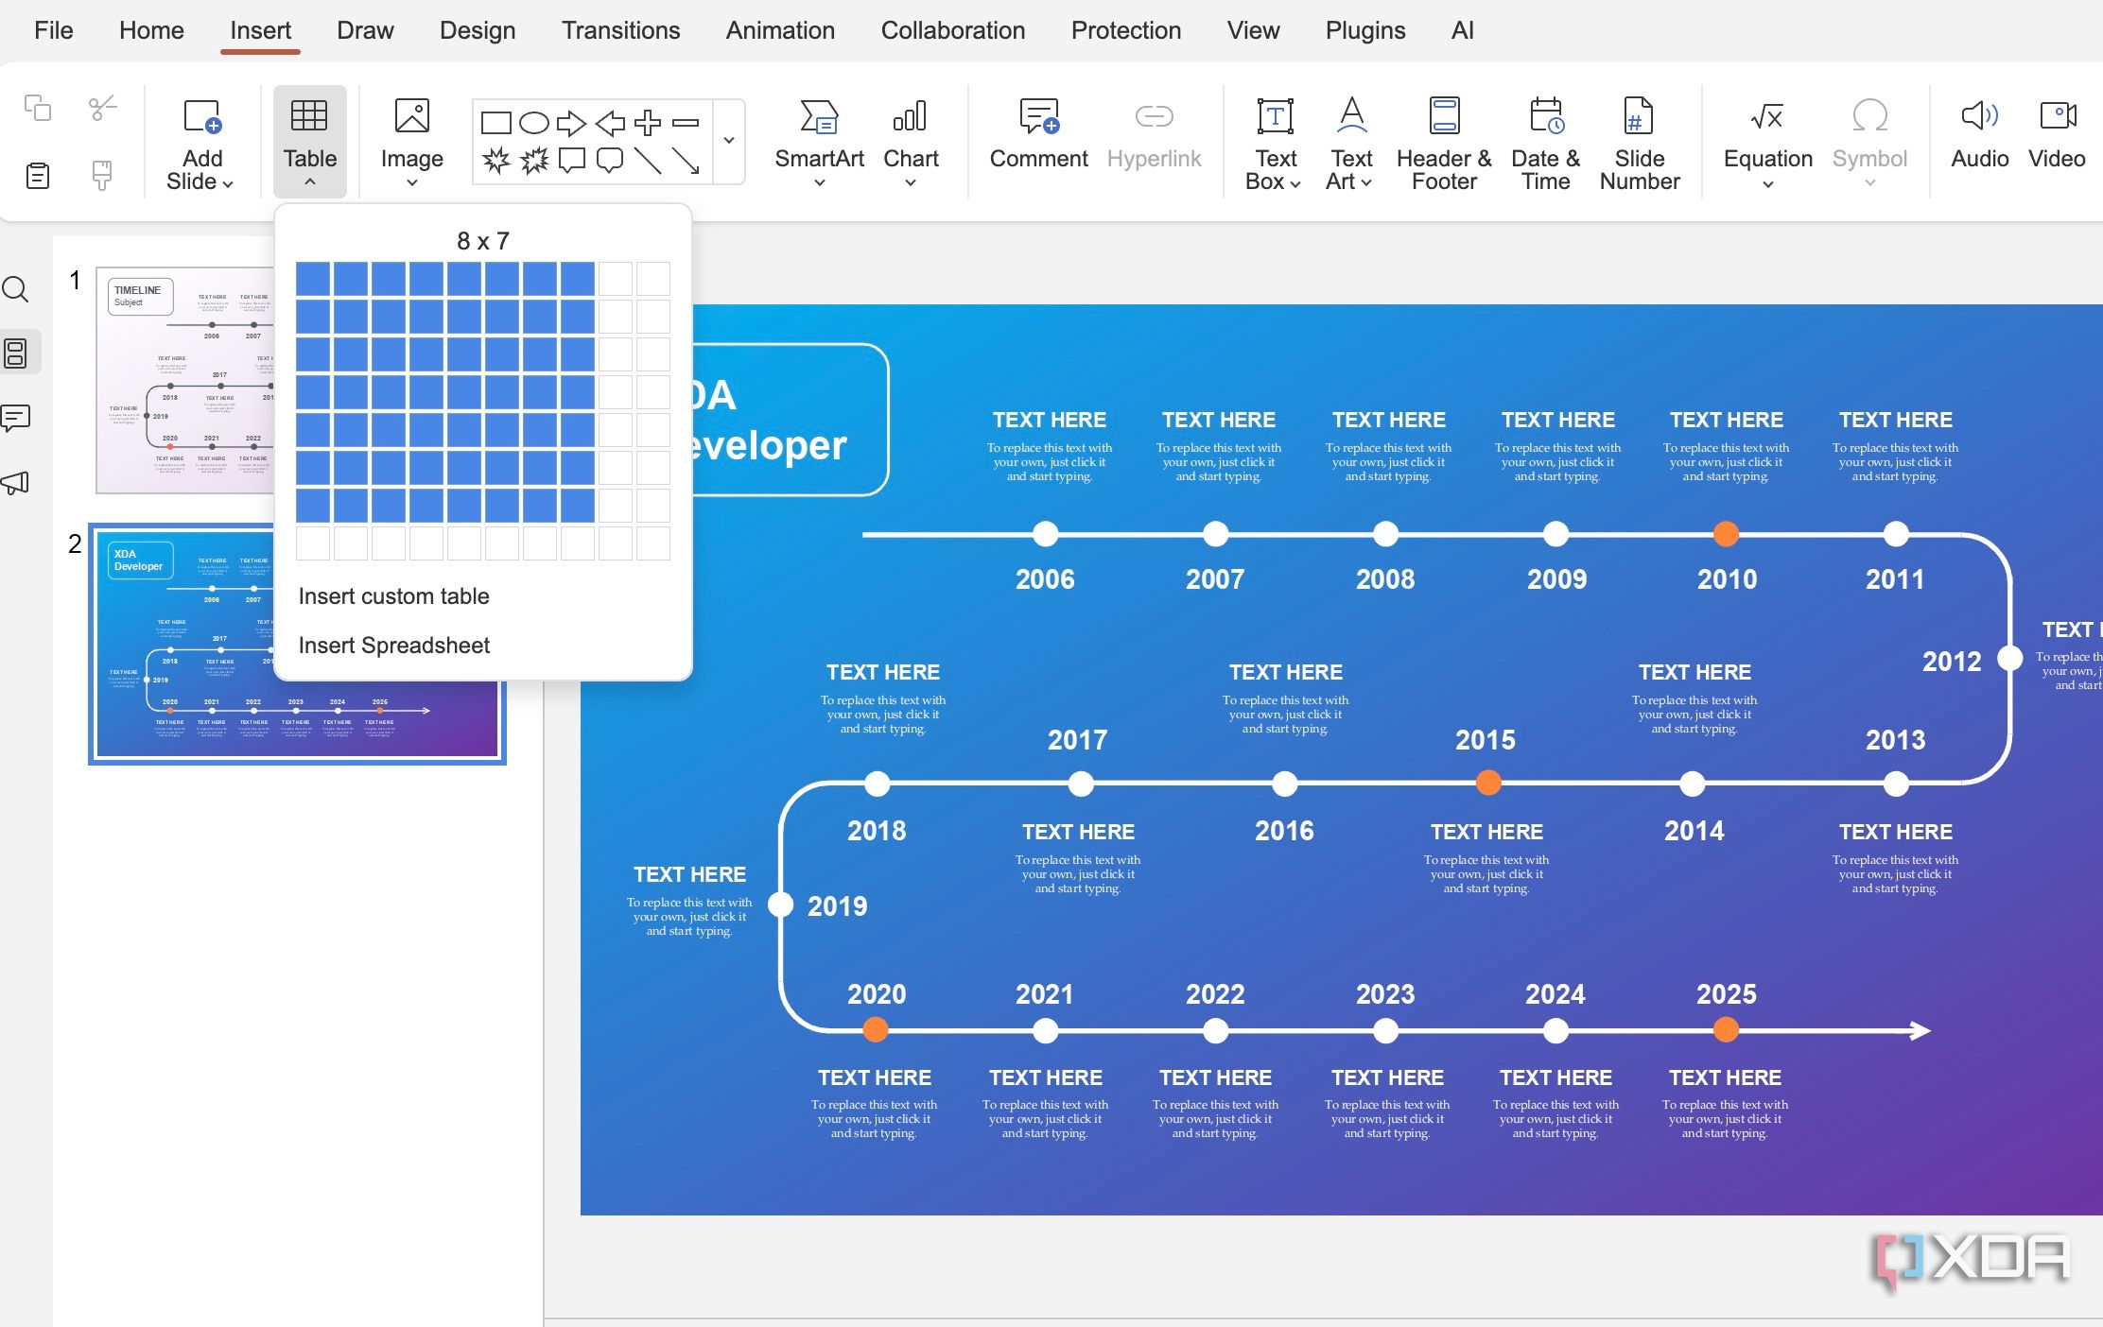Choose Insert Spreadsheet option
Image resolution: width=2103 pixels, height=1327 pixels.
click(393, 646)
